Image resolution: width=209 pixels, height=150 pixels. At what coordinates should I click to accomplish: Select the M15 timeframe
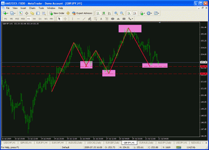coord(17,19)
